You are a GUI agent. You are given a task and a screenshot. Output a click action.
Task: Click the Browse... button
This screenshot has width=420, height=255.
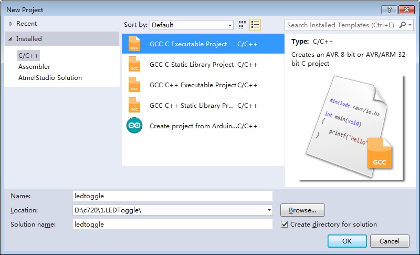(x=302, y=210)
